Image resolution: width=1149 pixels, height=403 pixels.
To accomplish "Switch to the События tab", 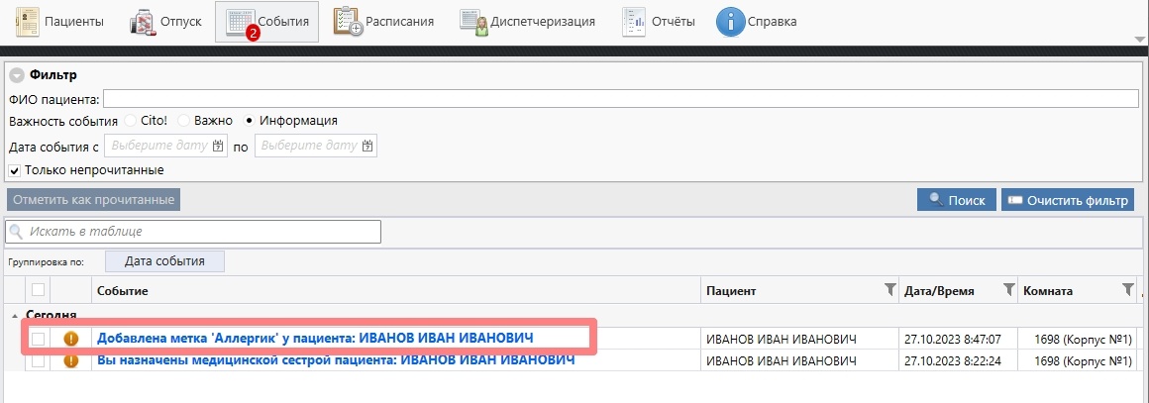I will 266,22.
